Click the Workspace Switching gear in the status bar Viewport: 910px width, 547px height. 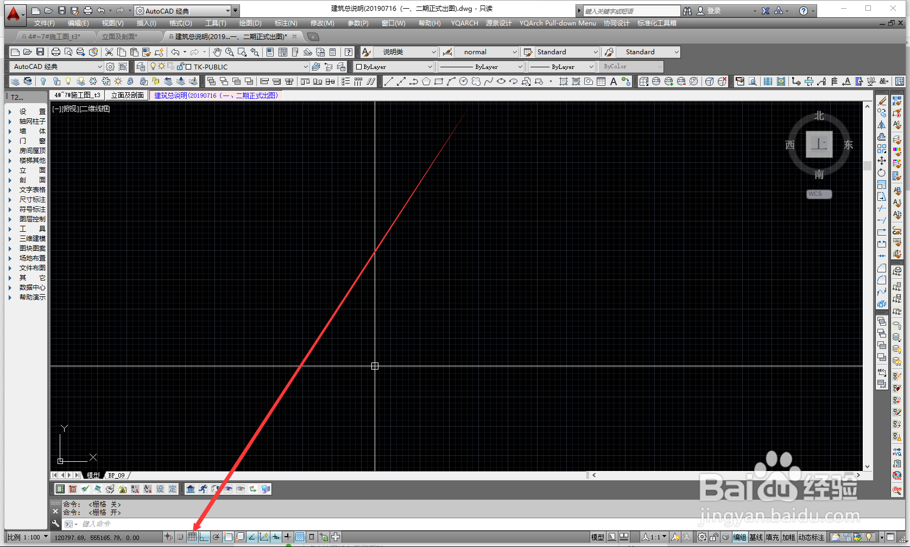click(702, 537)
